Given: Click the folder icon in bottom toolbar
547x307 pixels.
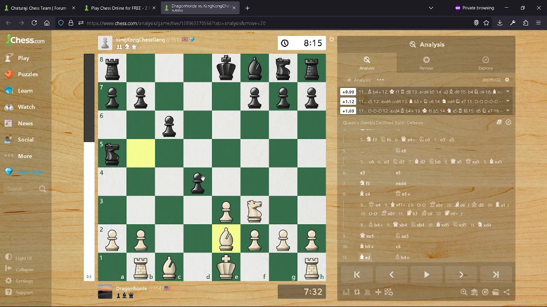Looking at the screenshot, I should click(496, 292).
